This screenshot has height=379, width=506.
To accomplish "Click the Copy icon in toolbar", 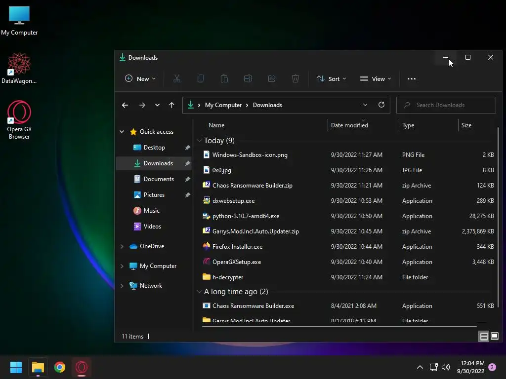I will tap(201, 78).
